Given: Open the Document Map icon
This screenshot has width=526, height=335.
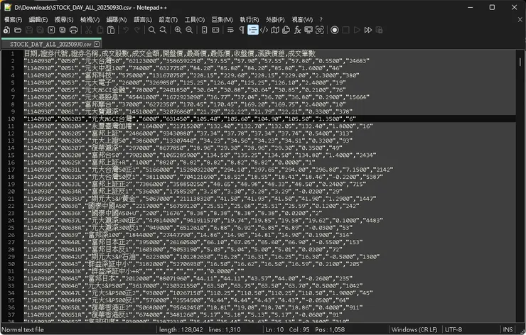Looking at the screenshot, I should (x=275, y=30).
